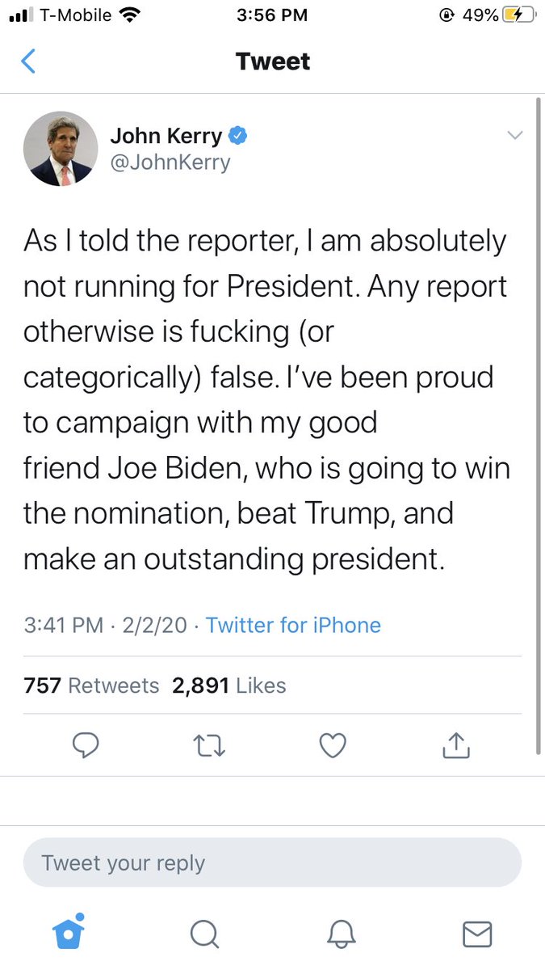Screen dimensions: 545x970
Task: Open the Search tab
Action: [205, 934]
